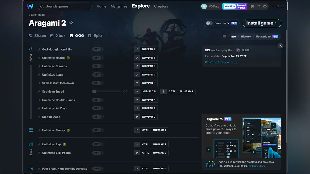Click swap hotkey icon for Unlimited Double Jumps
This screenshot has height=174, width=310.
pos(137,100)
